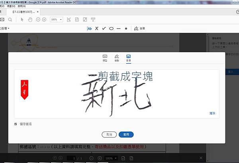Open the Fill & Sign dropdown at left
239x163 pixels.
[x=4, y=28]
